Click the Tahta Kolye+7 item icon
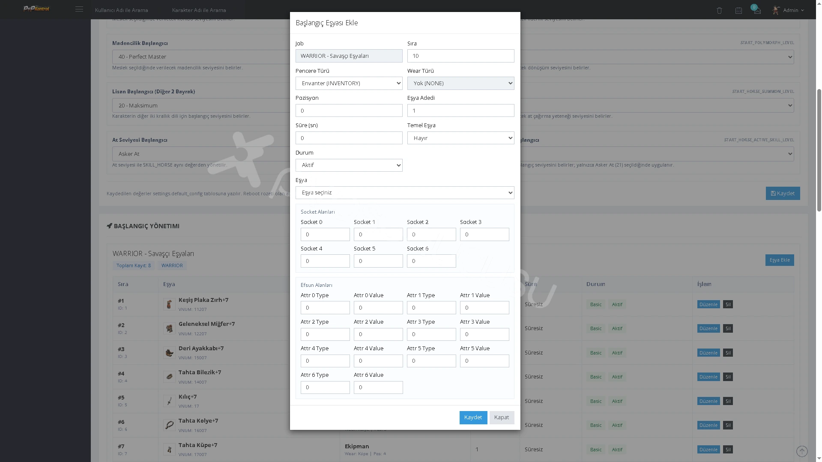 coord(169,425)
